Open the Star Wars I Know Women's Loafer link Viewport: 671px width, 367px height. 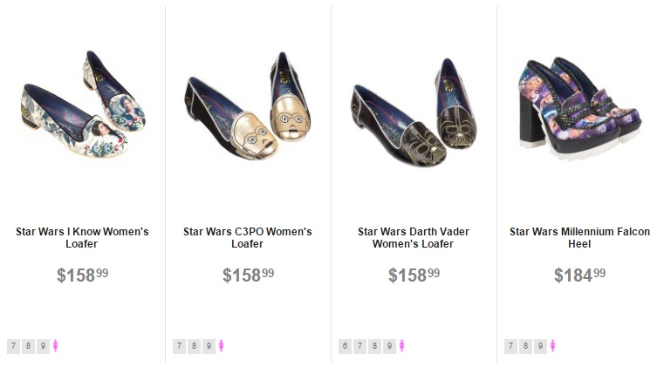tap(82, 238)
